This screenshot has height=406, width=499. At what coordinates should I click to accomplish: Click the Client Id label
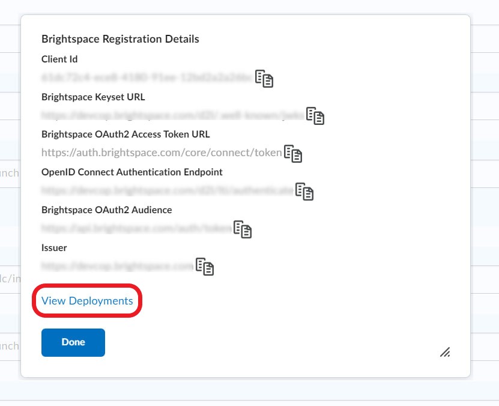tap(59, 59)
